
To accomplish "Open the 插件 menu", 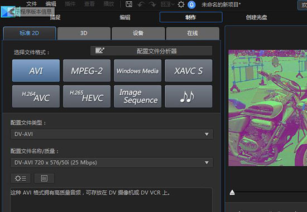I will 70,4.
